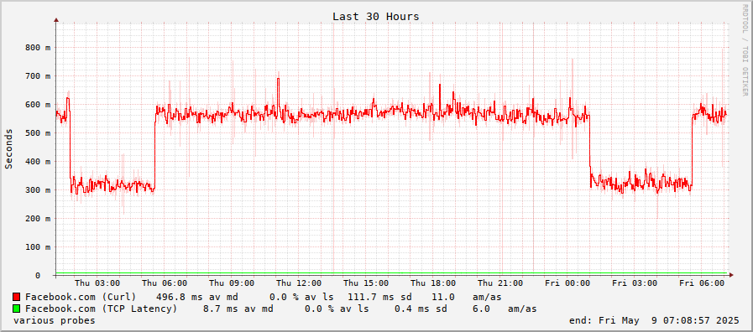Click the '600 m' y-axis tick label

click(38, 105)
